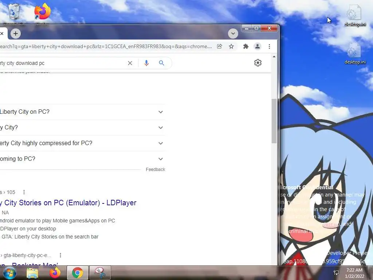Open the Chrome profile avatar icon
This screenshot has height=280, width=373.
(258, 46)
